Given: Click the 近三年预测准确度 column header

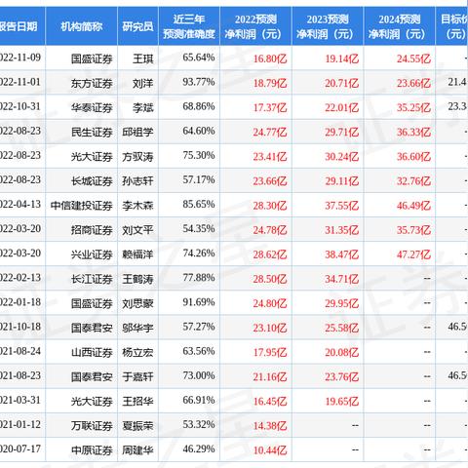Looking at the screenshot, I should tap(189, 26).
